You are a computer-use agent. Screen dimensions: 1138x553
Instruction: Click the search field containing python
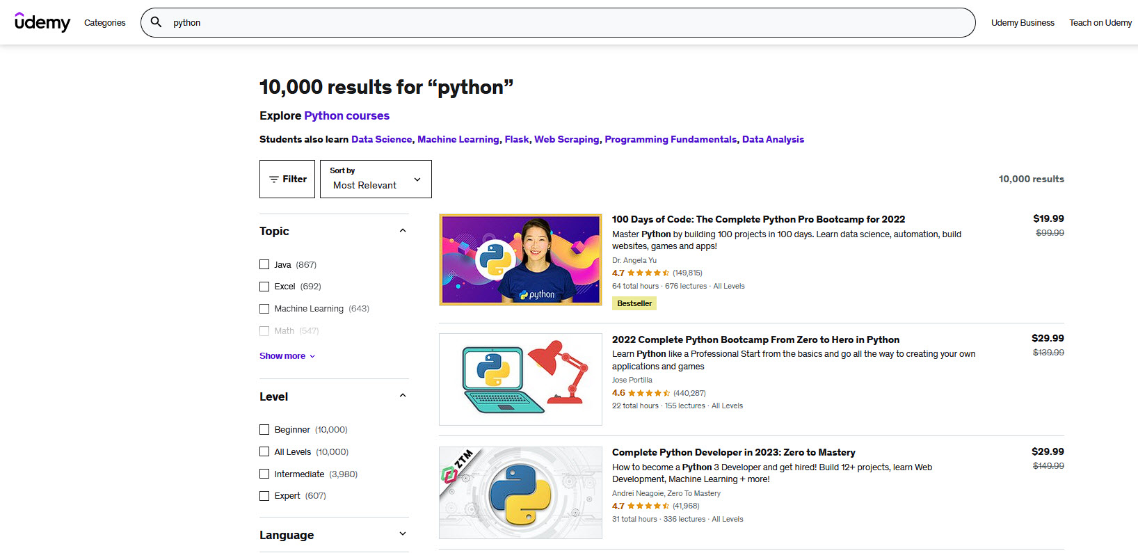click(558, 23)
